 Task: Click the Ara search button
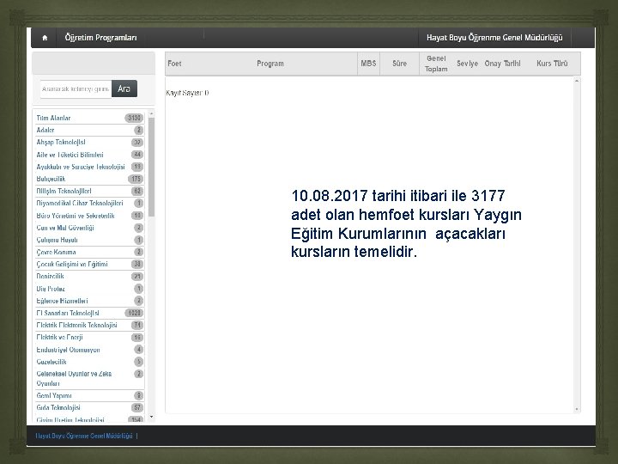[124, 89]
